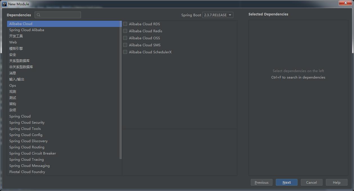Select the 安全 category
The height and width of the screenshot is (191, 354).
coord(63,55)
